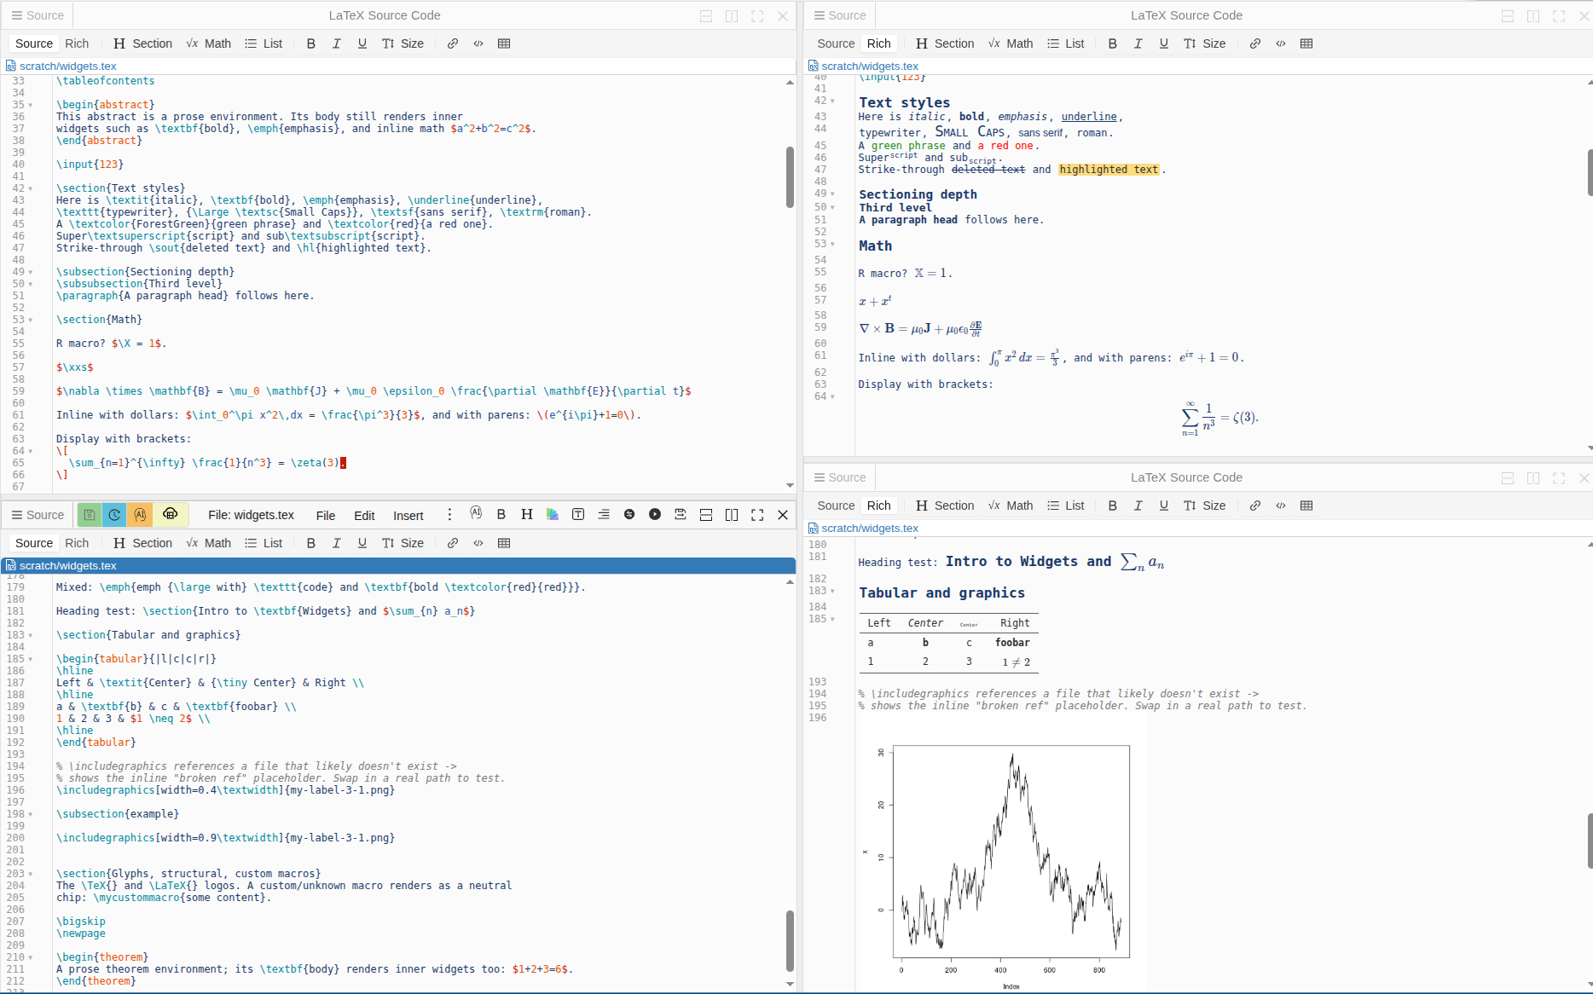Toggle bold in top-right editor toolbar

(1113, 43)
